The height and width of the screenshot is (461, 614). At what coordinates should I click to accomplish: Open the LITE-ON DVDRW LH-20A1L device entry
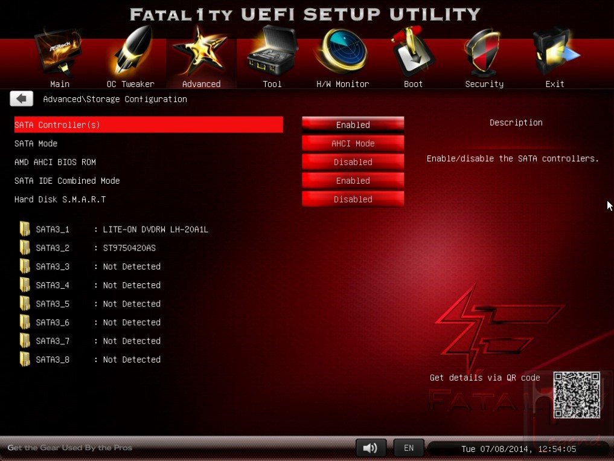[155, 230]
